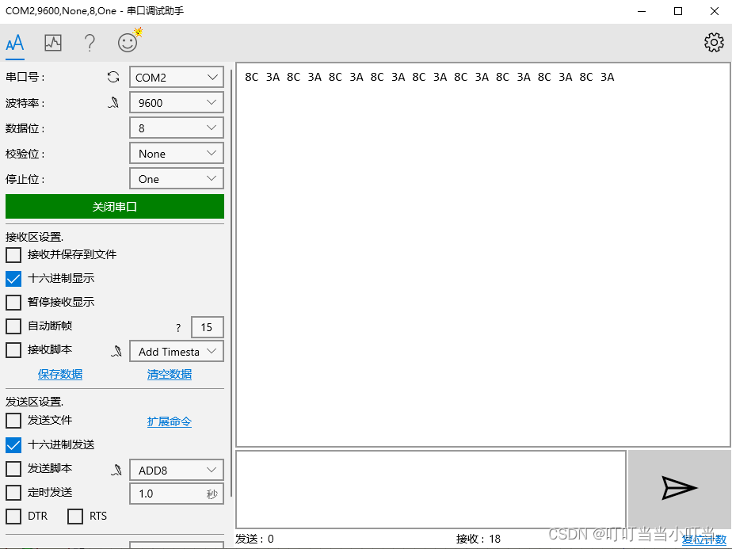Expand the data bits 8 dropdown
732x549 pixels.
point(177,128)
